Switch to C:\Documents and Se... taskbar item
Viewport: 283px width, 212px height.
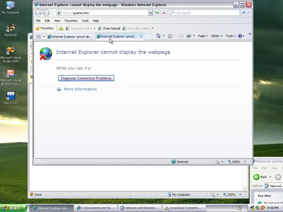95,208
